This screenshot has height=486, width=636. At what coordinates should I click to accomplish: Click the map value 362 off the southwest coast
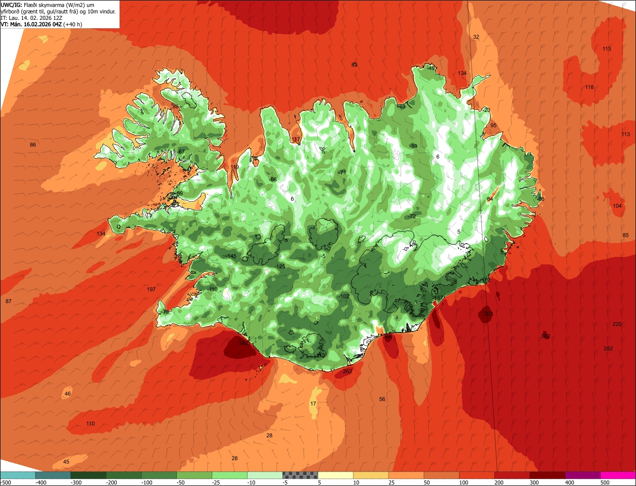(243, 343)
